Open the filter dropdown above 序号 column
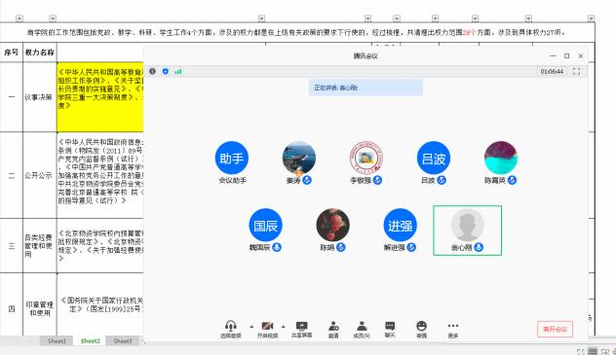616x355 pixels. click(19, 18)
